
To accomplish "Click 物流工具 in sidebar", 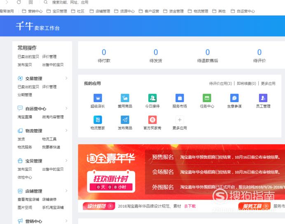I will [x=49, y=139].
